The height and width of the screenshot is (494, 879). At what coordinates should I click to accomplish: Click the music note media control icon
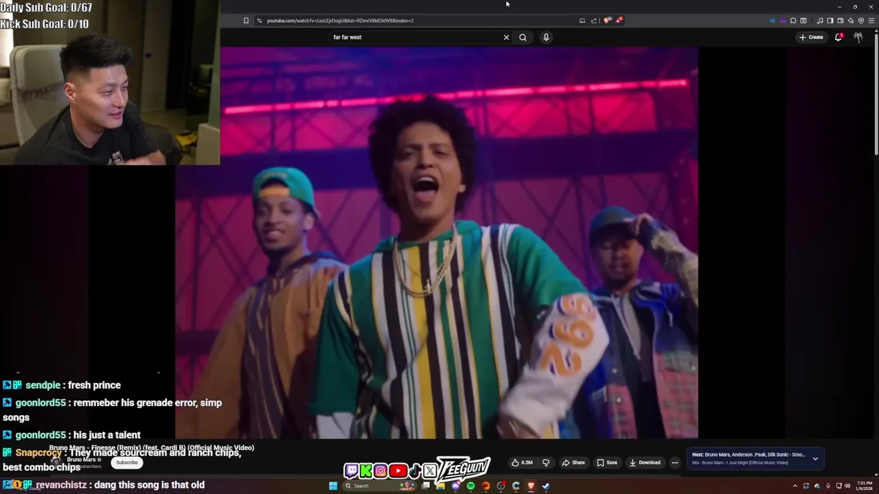click(820, 21)
